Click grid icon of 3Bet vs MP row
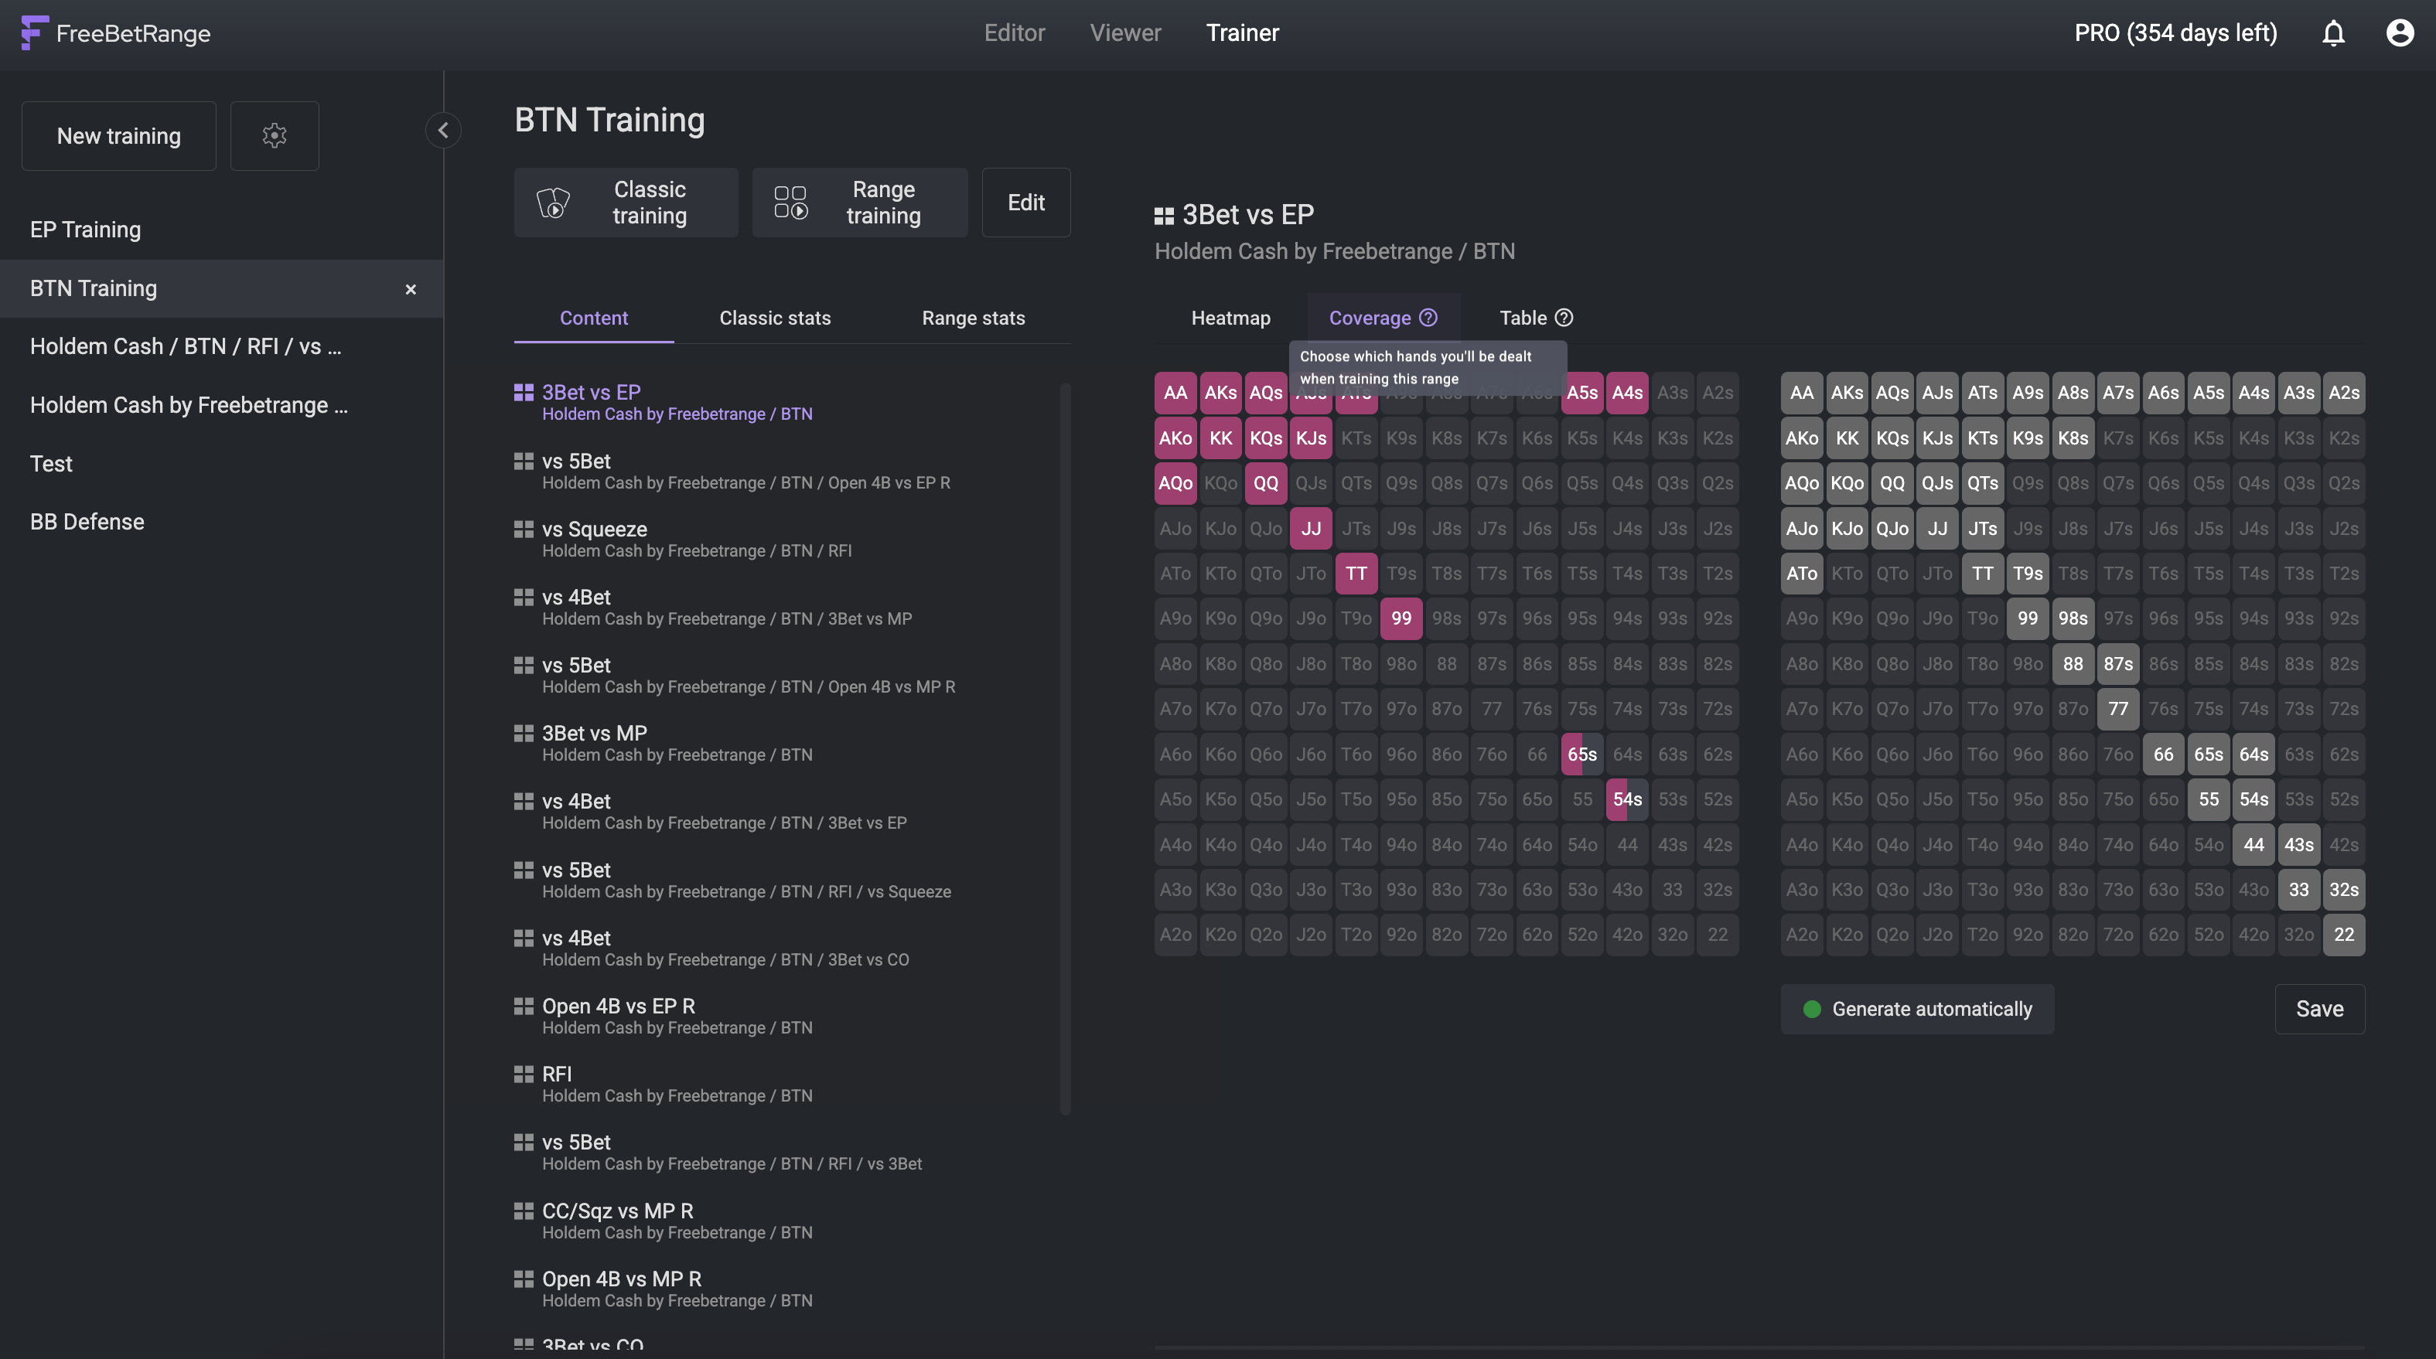 point(523,734)
